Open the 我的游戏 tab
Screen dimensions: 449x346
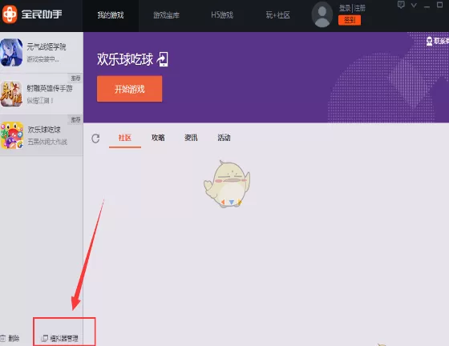(x=111, y=15)
